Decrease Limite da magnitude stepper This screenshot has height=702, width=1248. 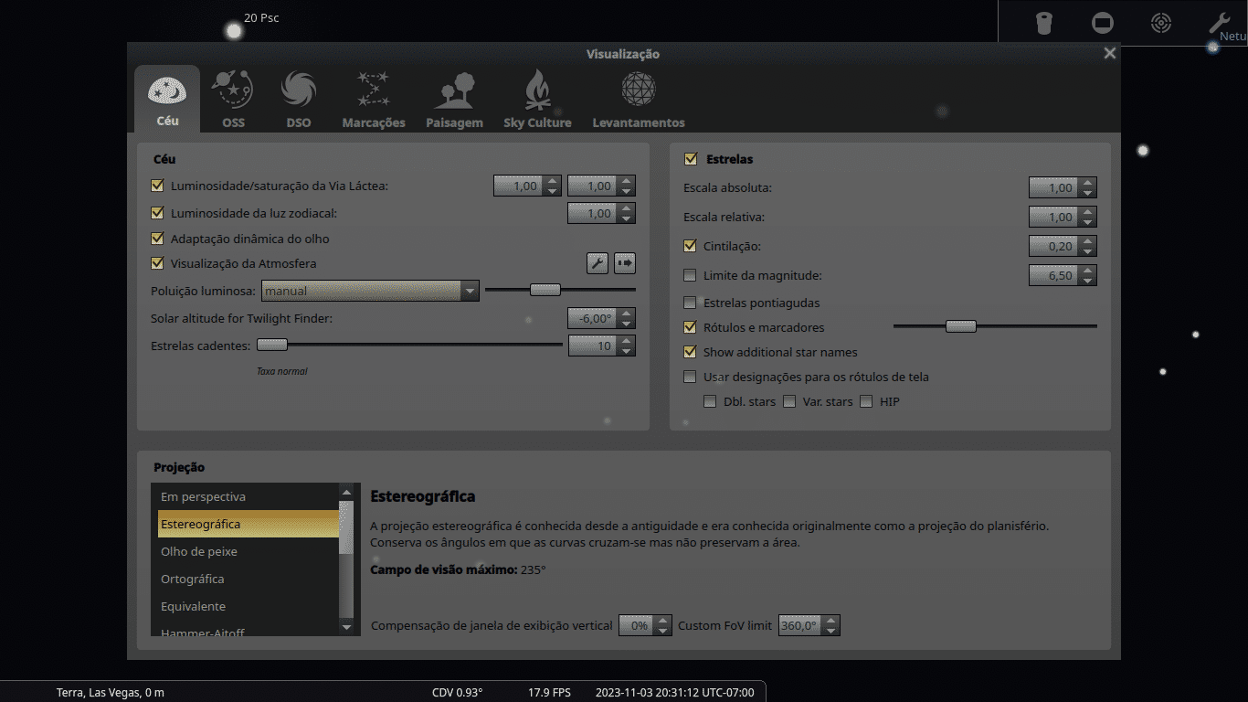coord(1087,281)
